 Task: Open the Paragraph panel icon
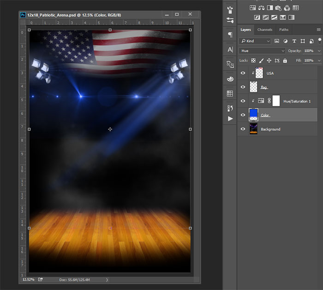(230, 35)
